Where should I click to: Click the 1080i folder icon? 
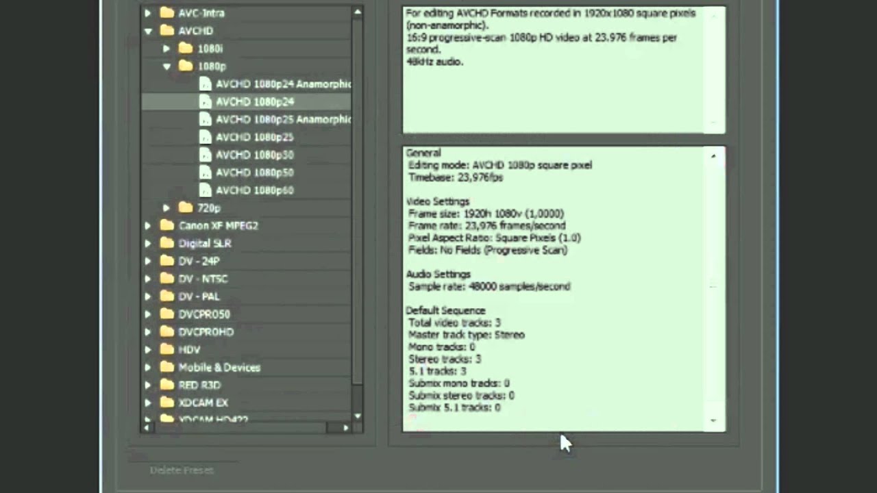[186, 48]
